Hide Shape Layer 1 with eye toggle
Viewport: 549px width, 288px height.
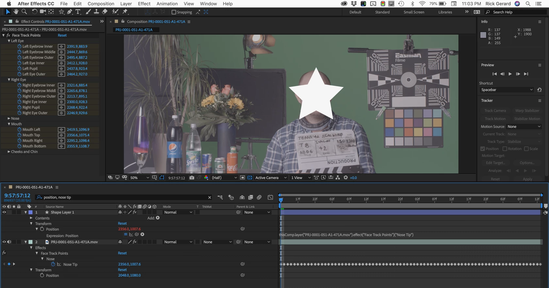(4, 212)
